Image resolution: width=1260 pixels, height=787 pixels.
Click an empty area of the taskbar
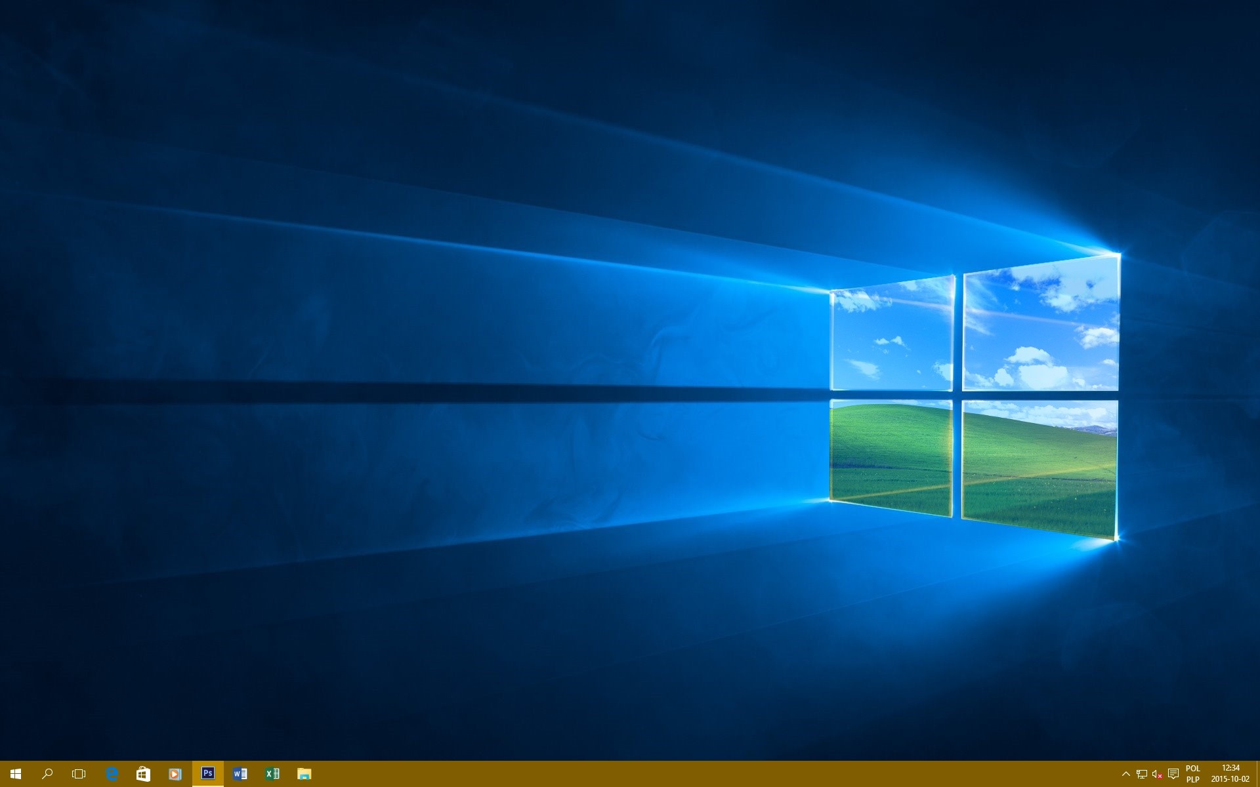(656, 774)
